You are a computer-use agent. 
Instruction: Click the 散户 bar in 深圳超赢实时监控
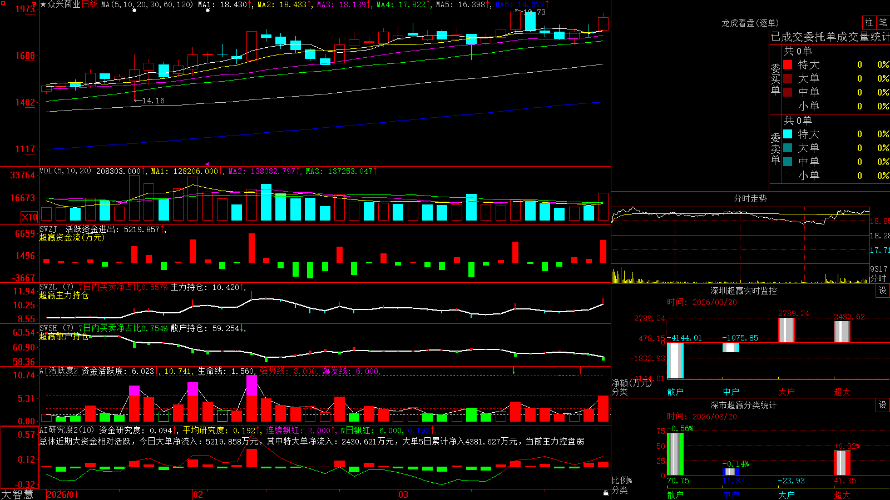click(x=675, y=361)
